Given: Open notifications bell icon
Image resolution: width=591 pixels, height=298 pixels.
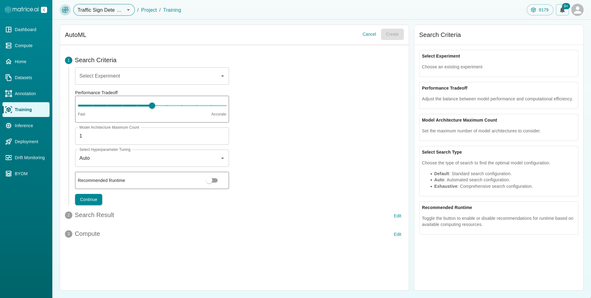Looking at the screenshot, I should tap(562, 10).
